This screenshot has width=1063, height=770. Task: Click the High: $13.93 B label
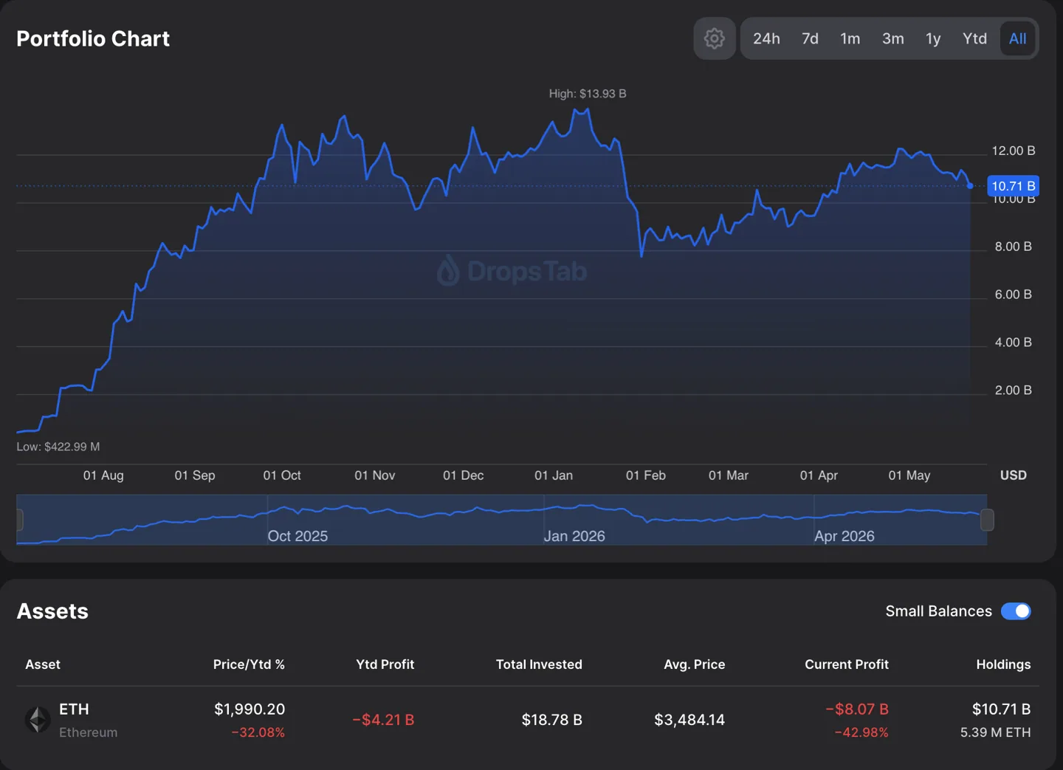click(588, 94)
